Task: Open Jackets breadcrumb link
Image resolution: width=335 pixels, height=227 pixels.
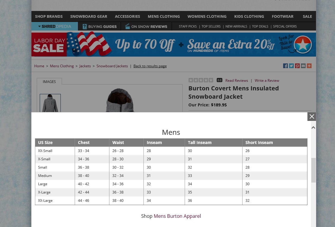Action: click(x=85, y=66)
